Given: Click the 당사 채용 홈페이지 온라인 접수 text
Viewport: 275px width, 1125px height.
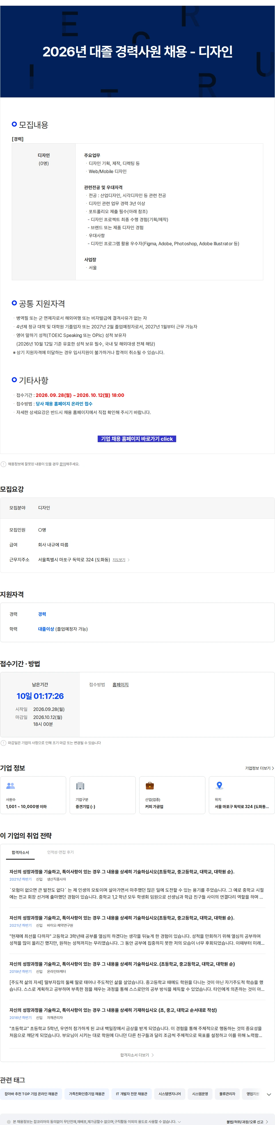Looking at the screenshot, I should pyautogui.click(x=64, y=403).
